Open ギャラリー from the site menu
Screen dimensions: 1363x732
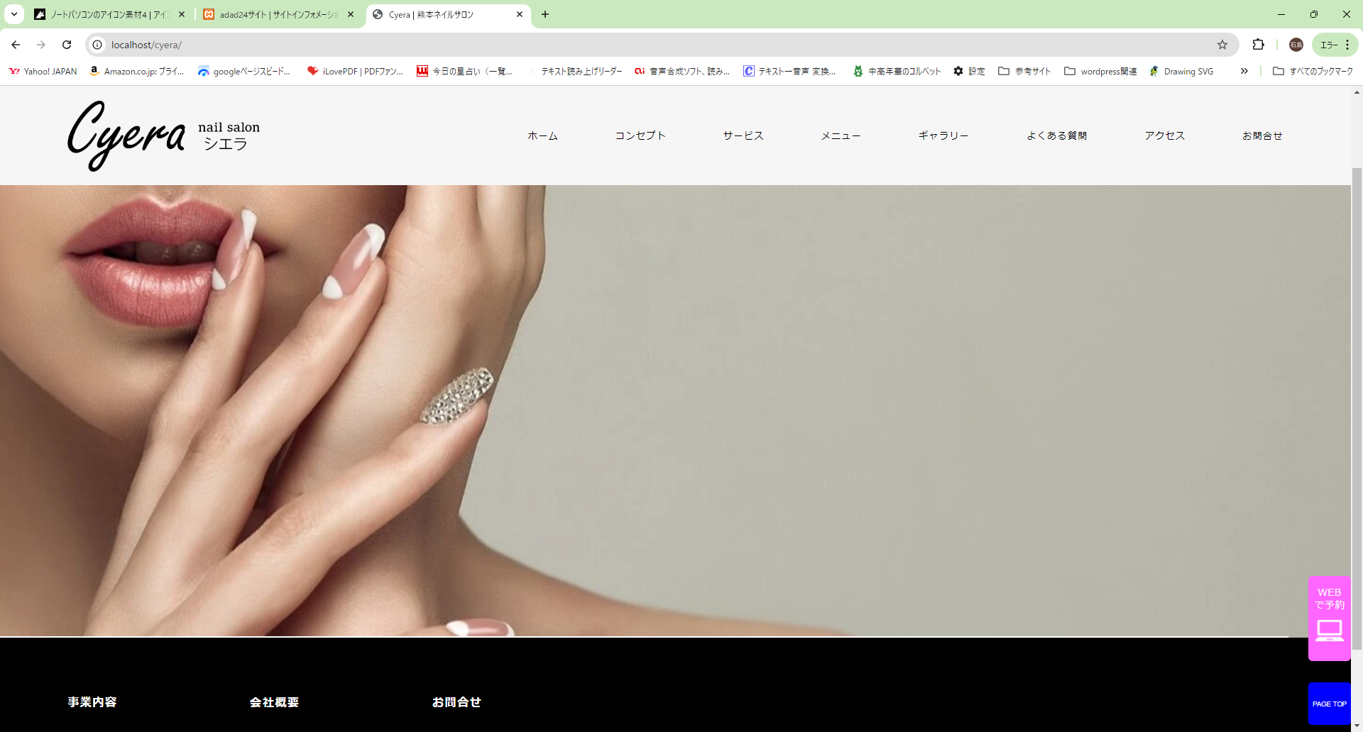pyautogui.click(x=943, y=135)
